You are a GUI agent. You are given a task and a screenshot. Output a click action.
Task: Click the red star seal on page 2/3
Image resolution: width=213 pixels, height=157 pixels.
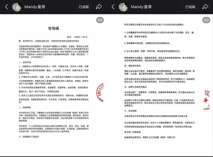pyautogui.click(x=206, y=100)
